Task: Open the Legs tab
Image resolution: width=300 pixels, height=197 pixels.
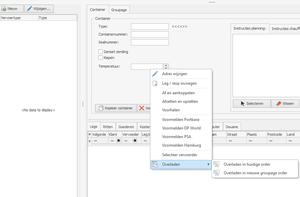Action: (93, 127)
